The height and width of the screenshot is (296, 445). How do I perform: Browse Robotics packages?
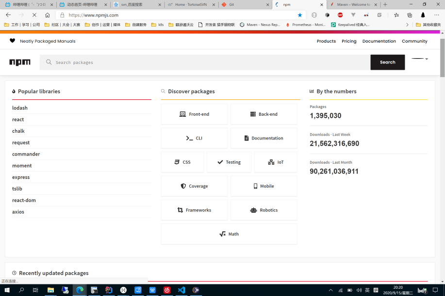[264, 210]
